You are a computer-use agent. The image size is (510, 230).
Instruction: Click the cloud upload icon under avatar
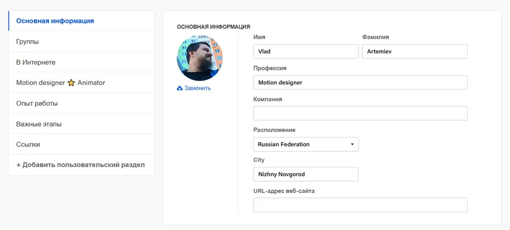180,89
